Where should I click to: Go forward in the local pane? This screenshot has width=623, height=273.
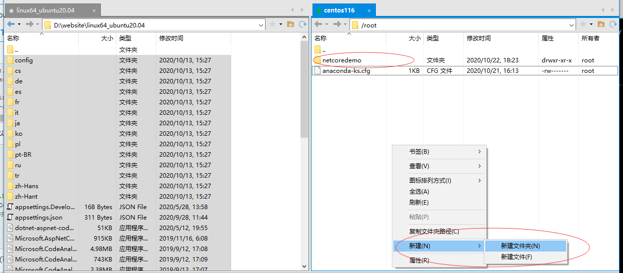click(x=29, y=24)
